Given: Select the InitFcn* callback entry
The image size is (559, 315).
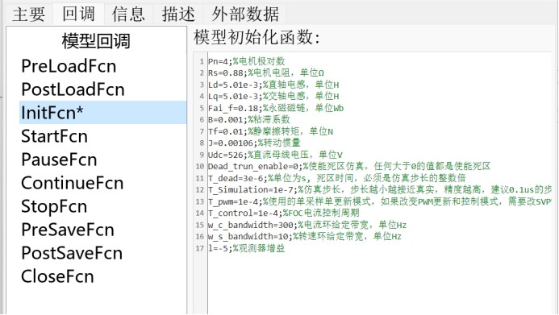Looking at the screenshot, I should [x=102, y=113].
